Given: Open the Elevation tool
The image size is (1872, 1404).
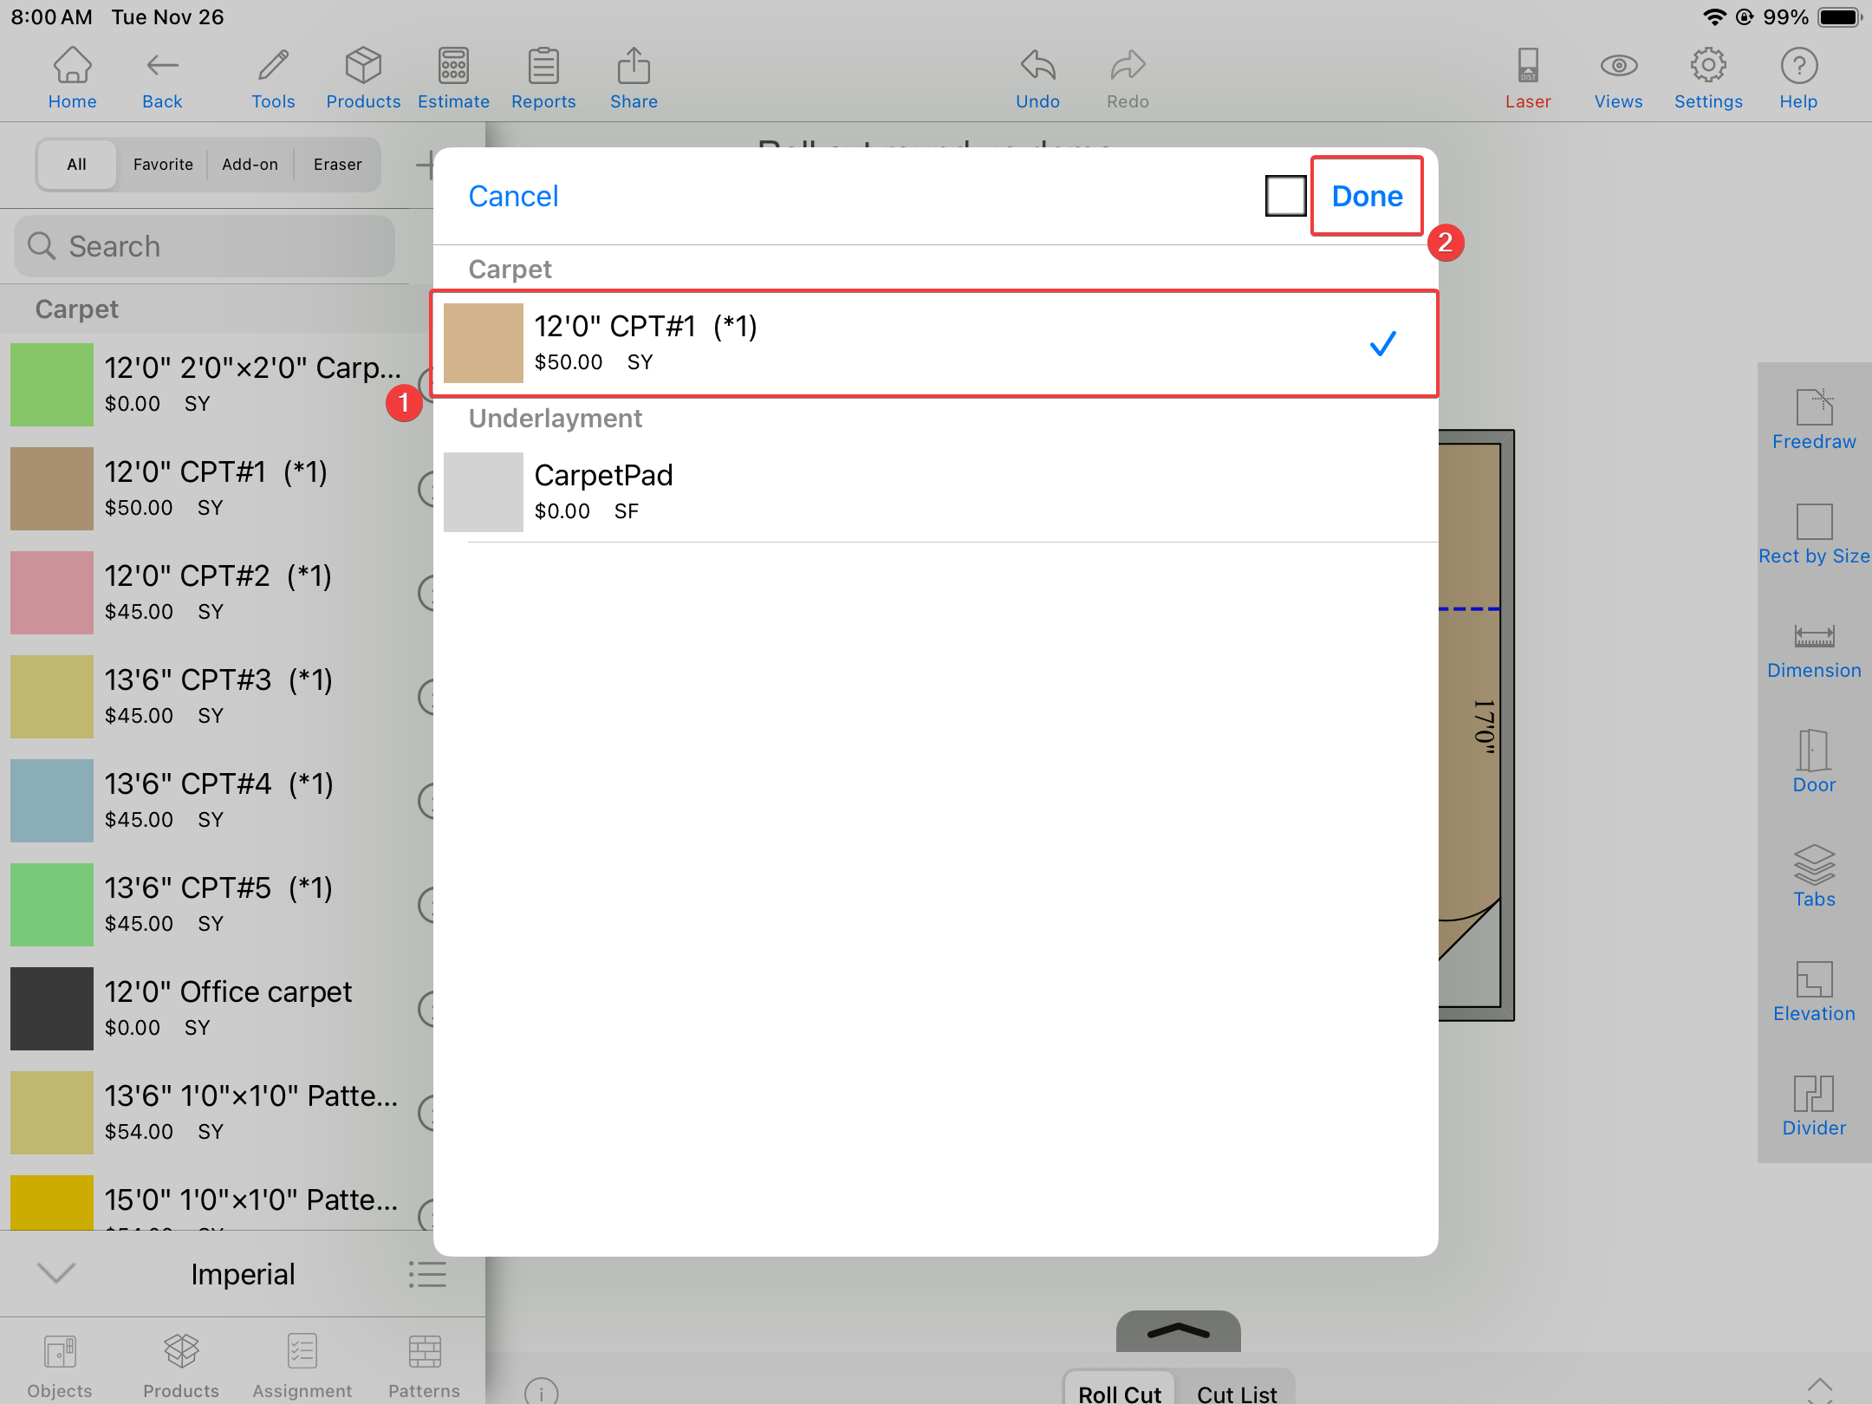Looking at the screenshot, I should [x=1813, y=991].
